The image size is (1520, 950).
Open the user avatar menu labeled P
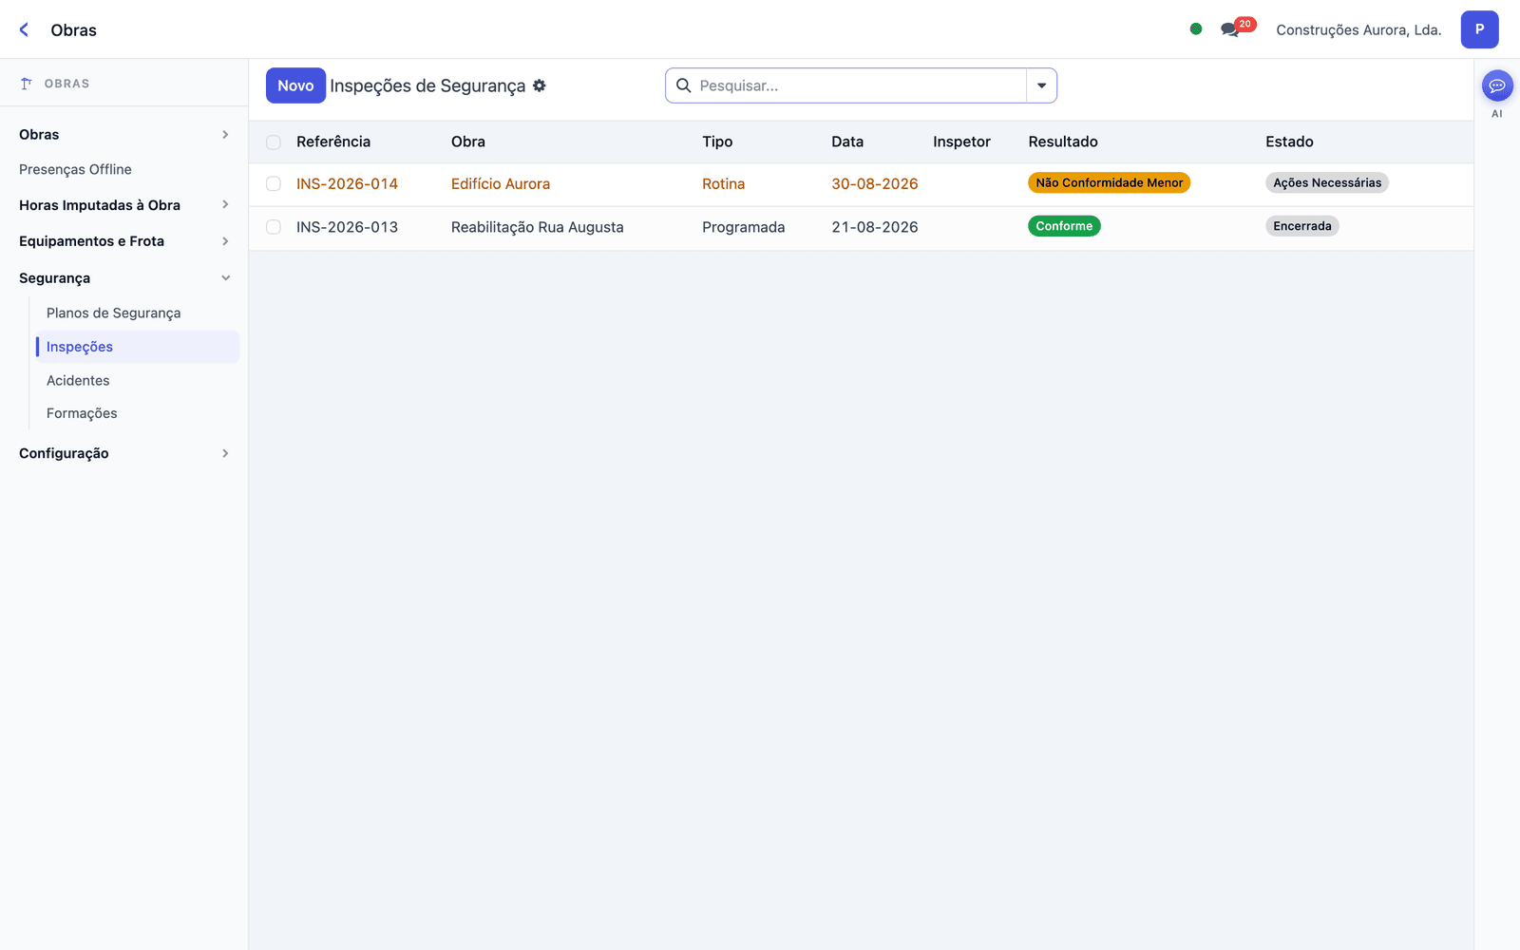(x=1479, y=29)
